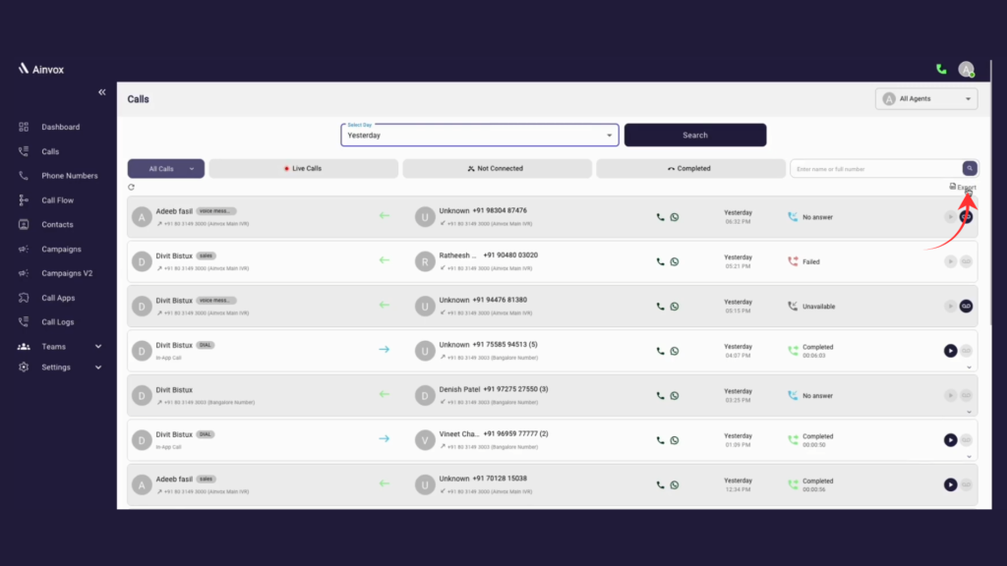Screen dimensions: 1007x566
Task: Click the name or number search field
Action: (x=865, y=168)
